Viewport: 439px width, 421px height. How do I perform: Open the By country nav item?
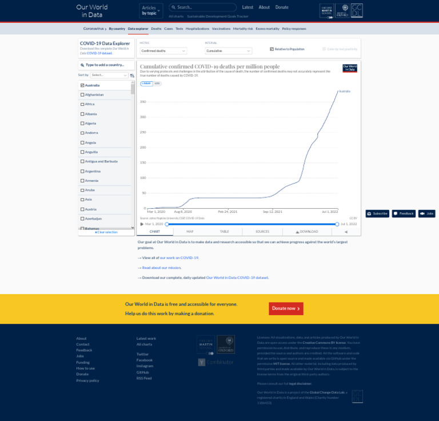(117, 29)
